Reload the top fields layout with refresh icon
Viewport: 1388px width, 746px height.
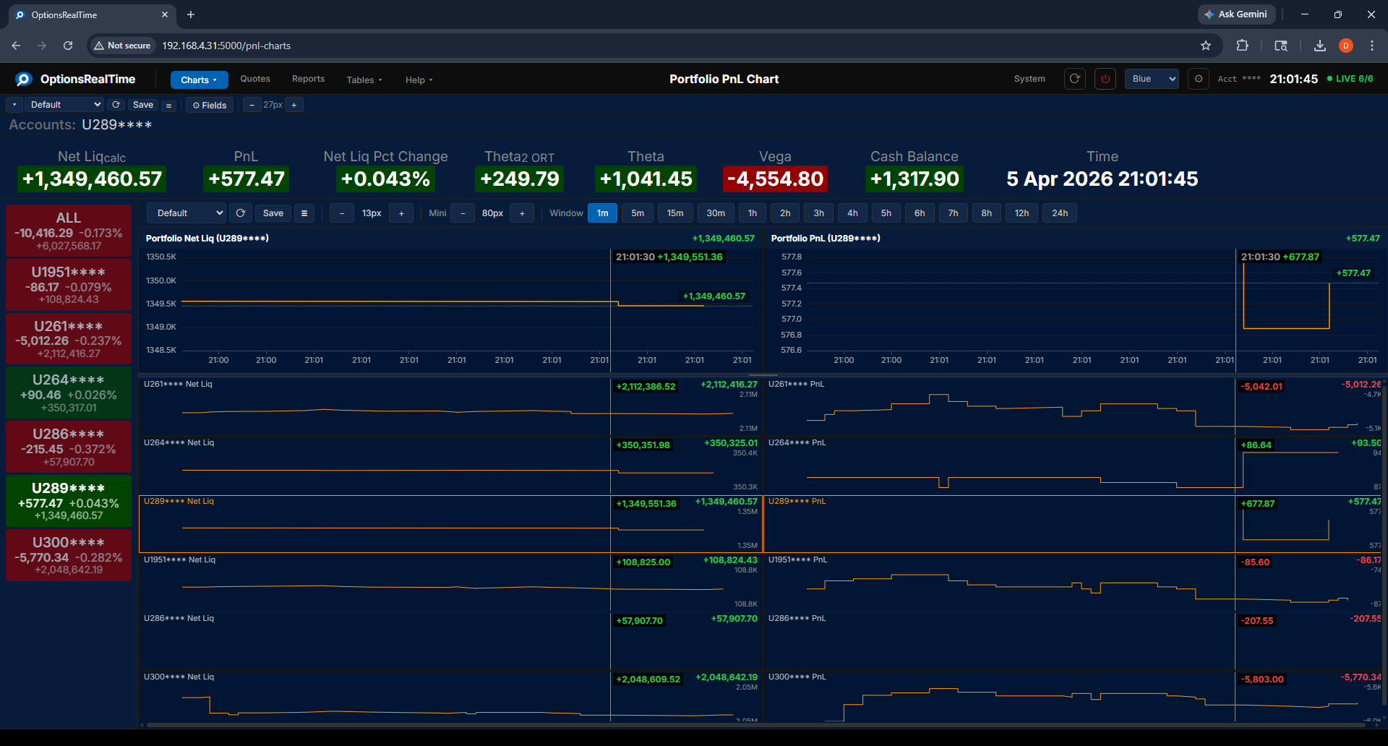[x=116, y=105]
